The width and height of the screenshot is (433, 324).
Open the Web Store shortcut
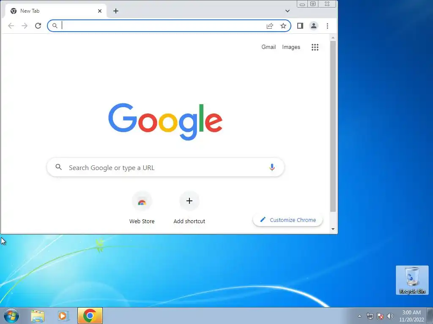pyautogui.click(x=142, y=208)
